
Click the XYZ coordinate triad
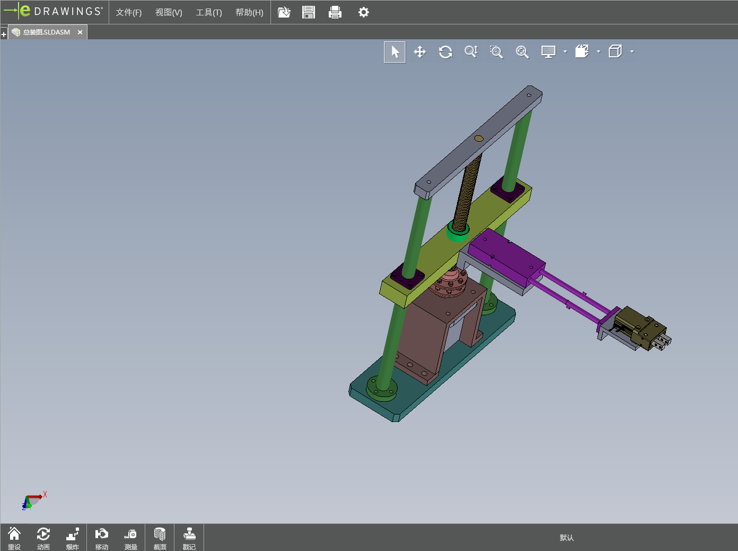(x=33, y=501)
